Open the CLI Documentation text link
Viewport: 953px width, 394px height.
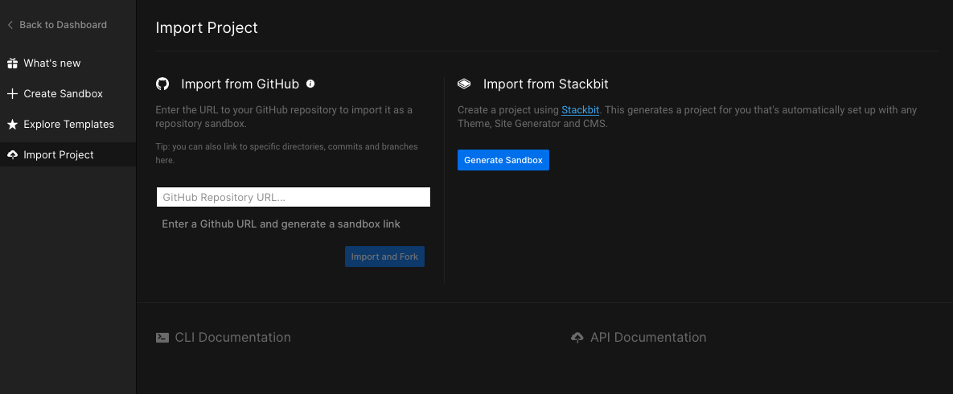(x=232, y=338)
